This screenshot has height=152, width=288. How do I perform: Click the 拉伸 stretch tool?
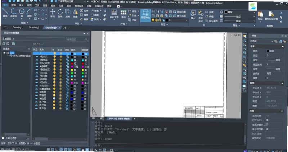pos(84,11)
